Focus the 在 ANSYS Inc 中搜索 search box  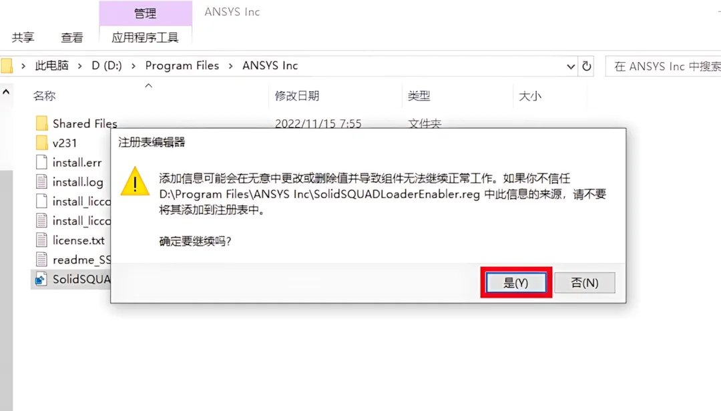664,66
